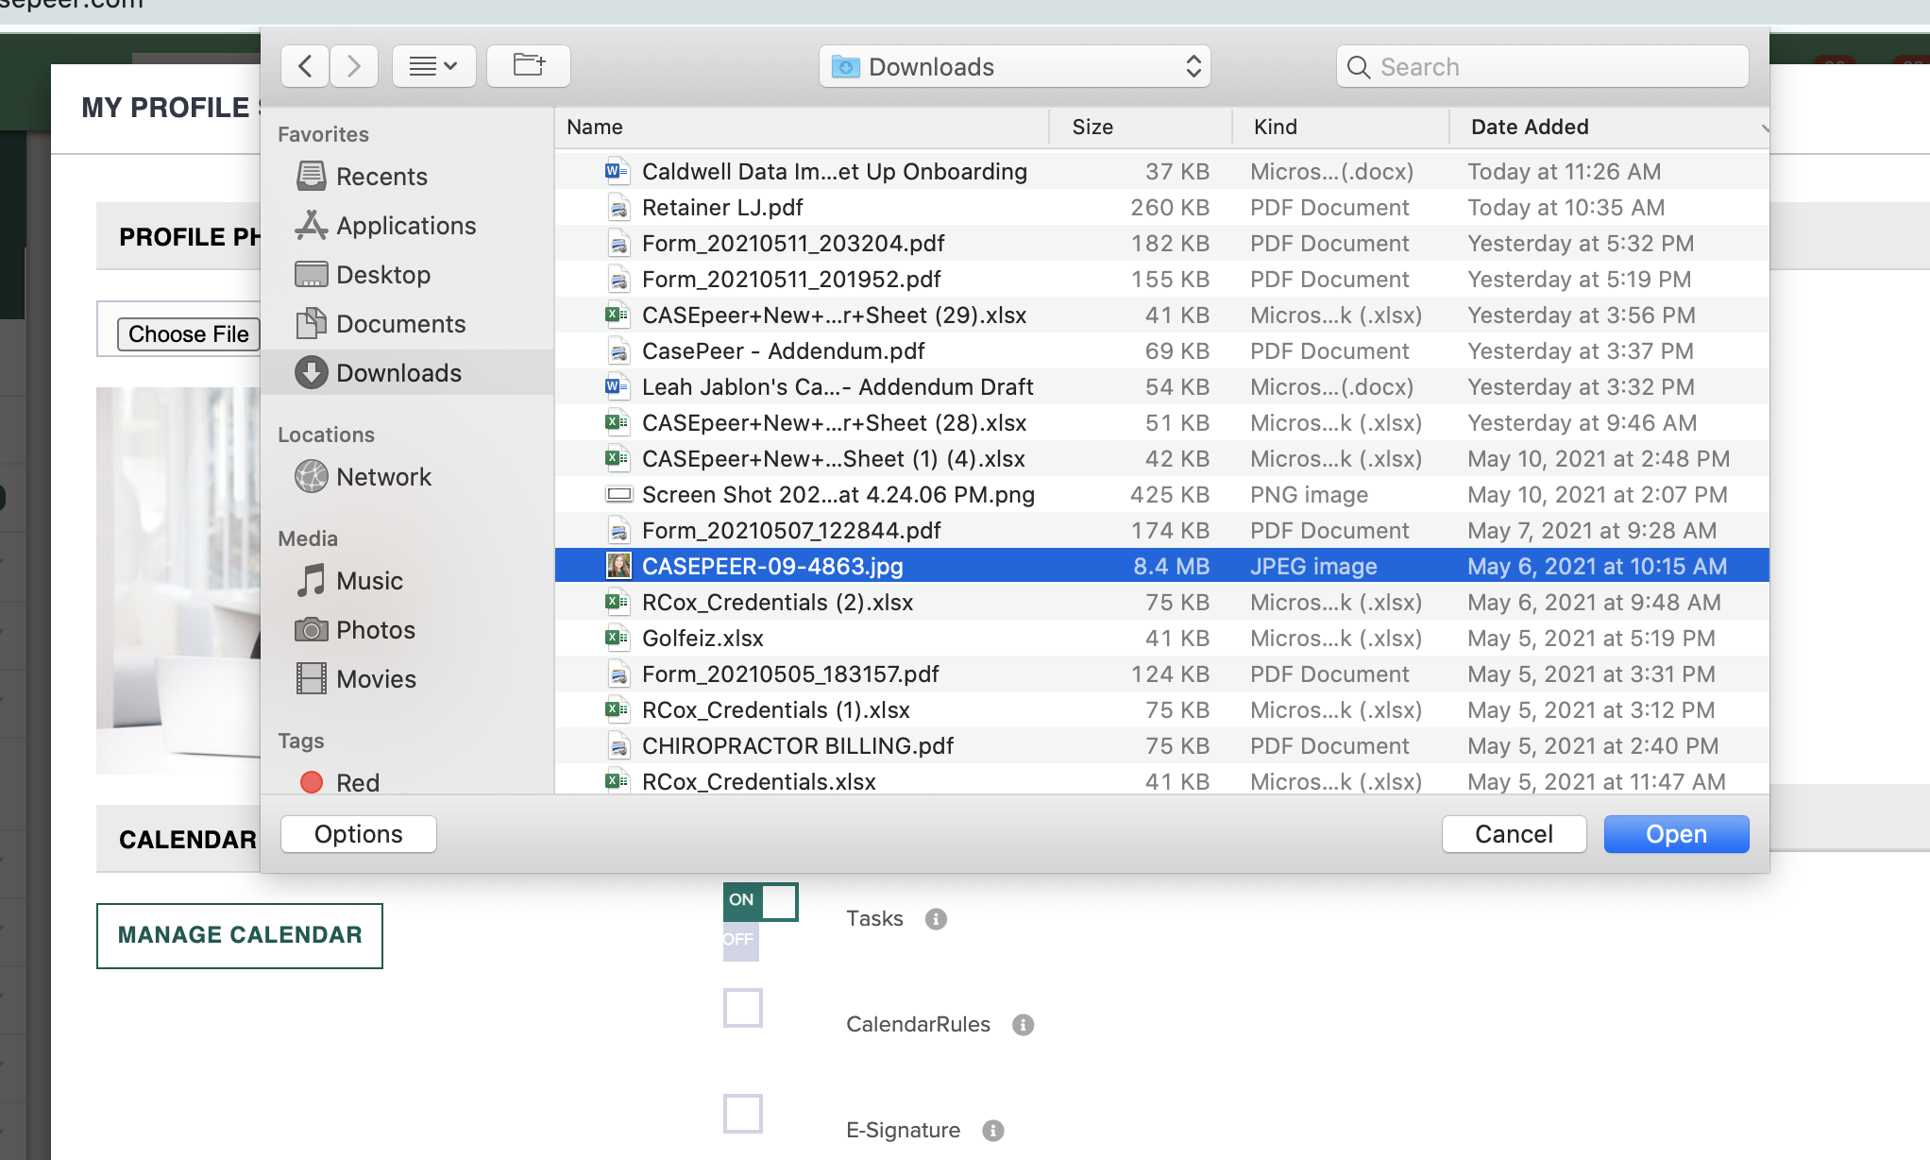Image resolution: width=1930 pixels, height=1160 pixels.
Task: Select Screen Shot 202...at 4.24.06 PM.png
Action: (1161, 494)
